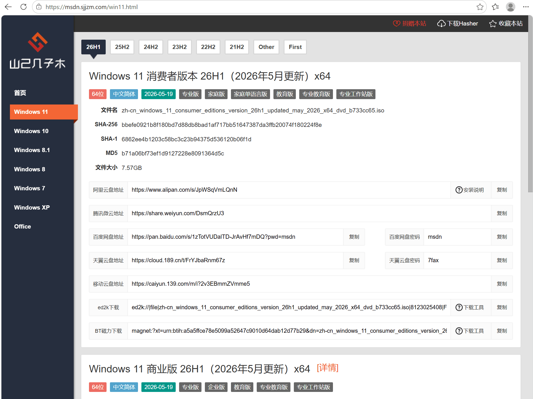Go to 首页 in sidebar
The image size is (533, 399).
pyautogui.click(x=20, y=93)
